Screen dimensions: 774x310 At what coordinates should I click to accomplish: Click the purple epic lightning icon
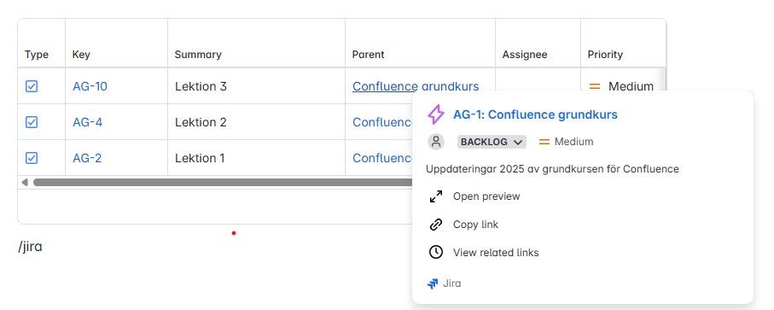[435, 114]
